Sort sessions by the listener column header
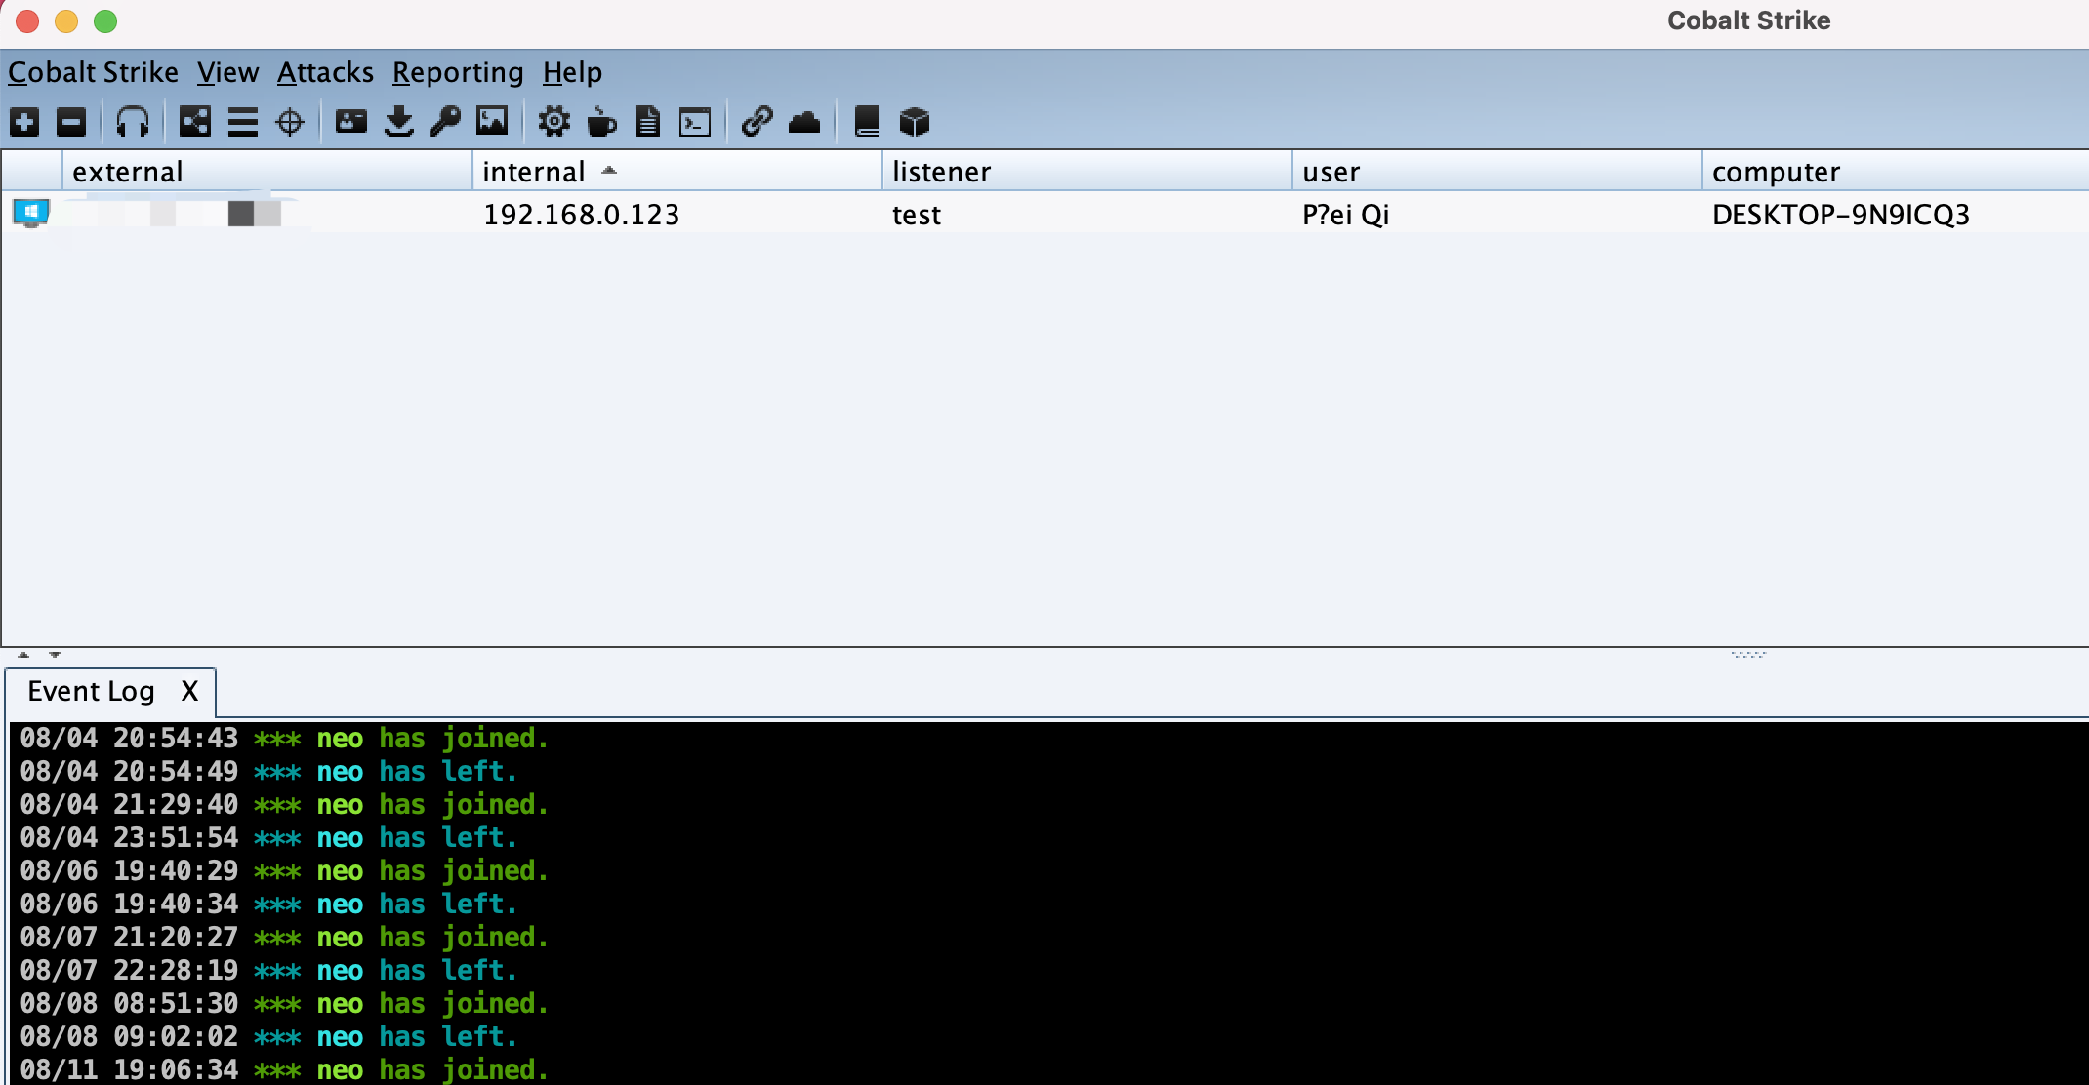Screen dimensions: 2089x1085 (x=941, y=172)
